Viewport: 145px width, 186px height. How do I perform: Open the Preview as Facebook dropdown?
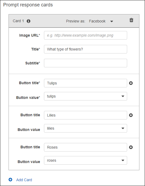101,21
